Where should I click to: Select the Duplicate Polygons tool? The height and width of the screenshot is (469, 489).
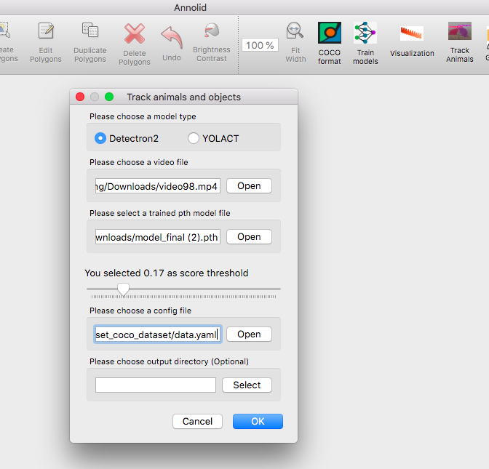click(x=90, y=43)
